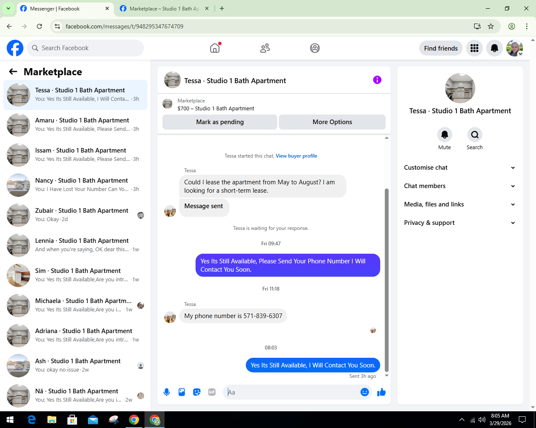The image size is (536, 428).
Task: Adjust volume from the system tray speaker
Action: pos(482,420)
